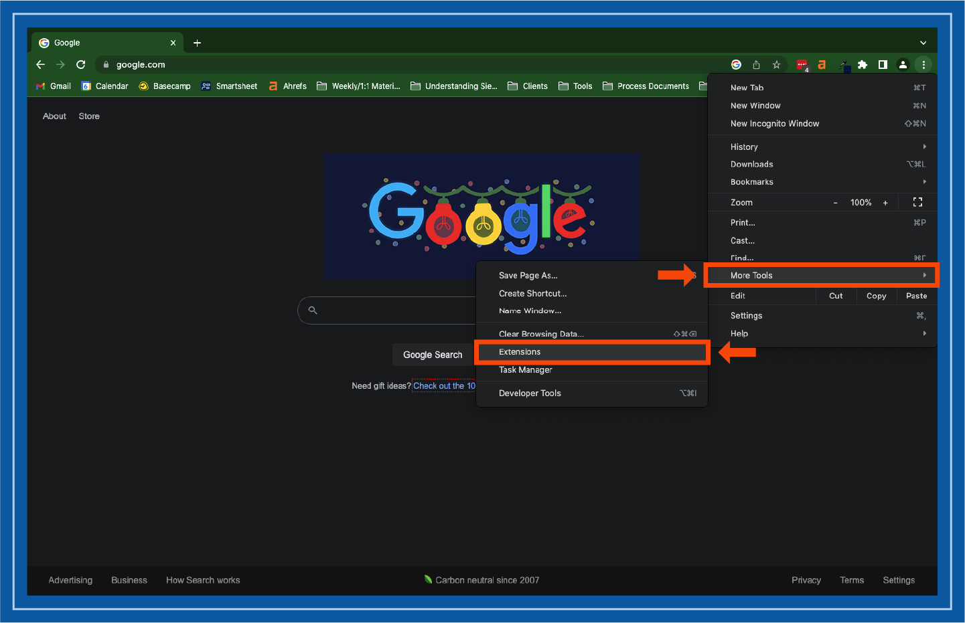
Task: Close the Google tab
Action: pyautogui.click(x=173, y=43)
